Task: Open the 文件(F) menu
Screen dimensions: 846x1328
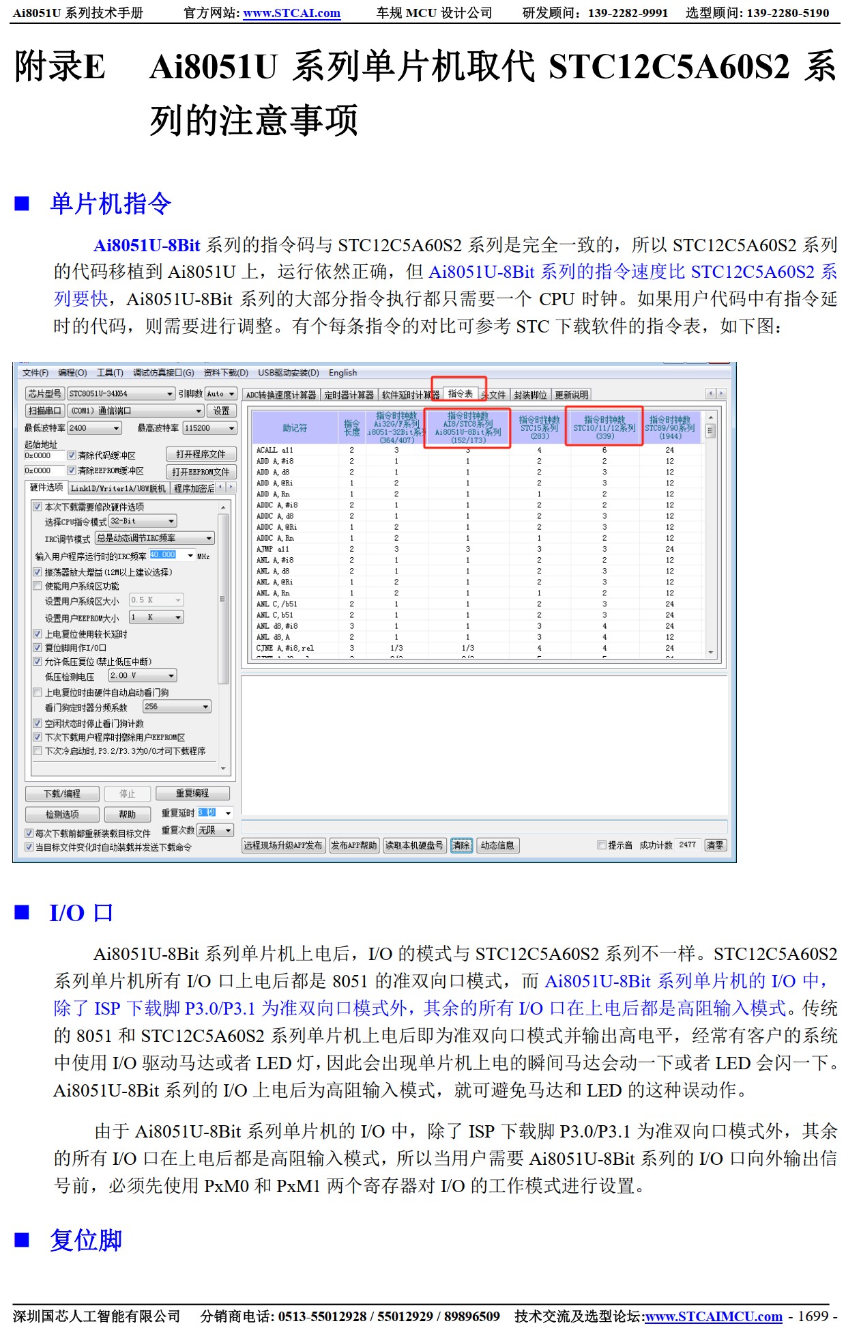Action: coord(35,373)
